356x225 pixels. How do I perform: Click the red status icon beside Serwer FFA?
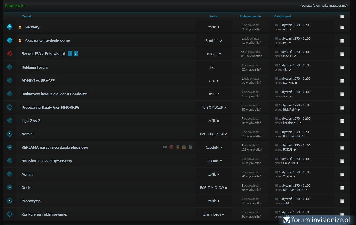coord(10,54)
